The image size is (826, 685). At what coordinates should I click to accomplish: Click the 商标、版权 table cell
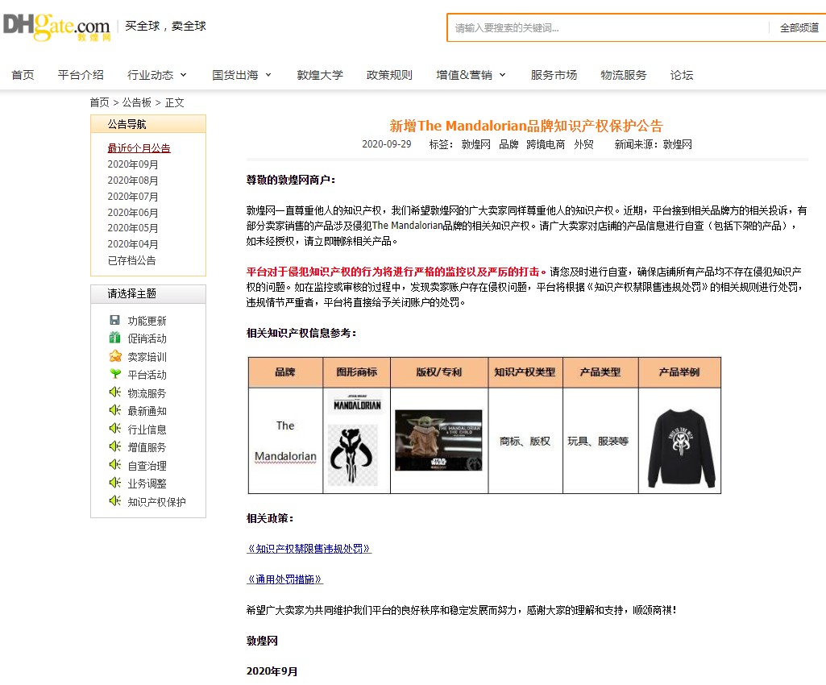click(x=525, y=441)
